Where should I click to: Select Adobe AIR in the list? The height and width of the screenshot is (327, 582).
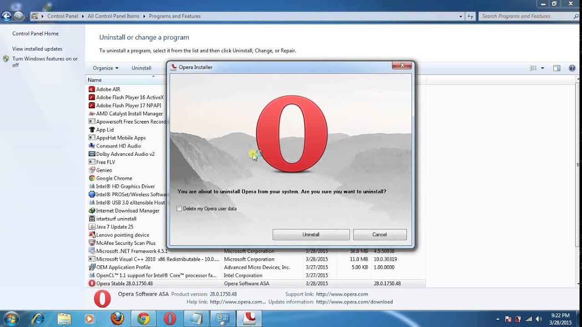108,89
